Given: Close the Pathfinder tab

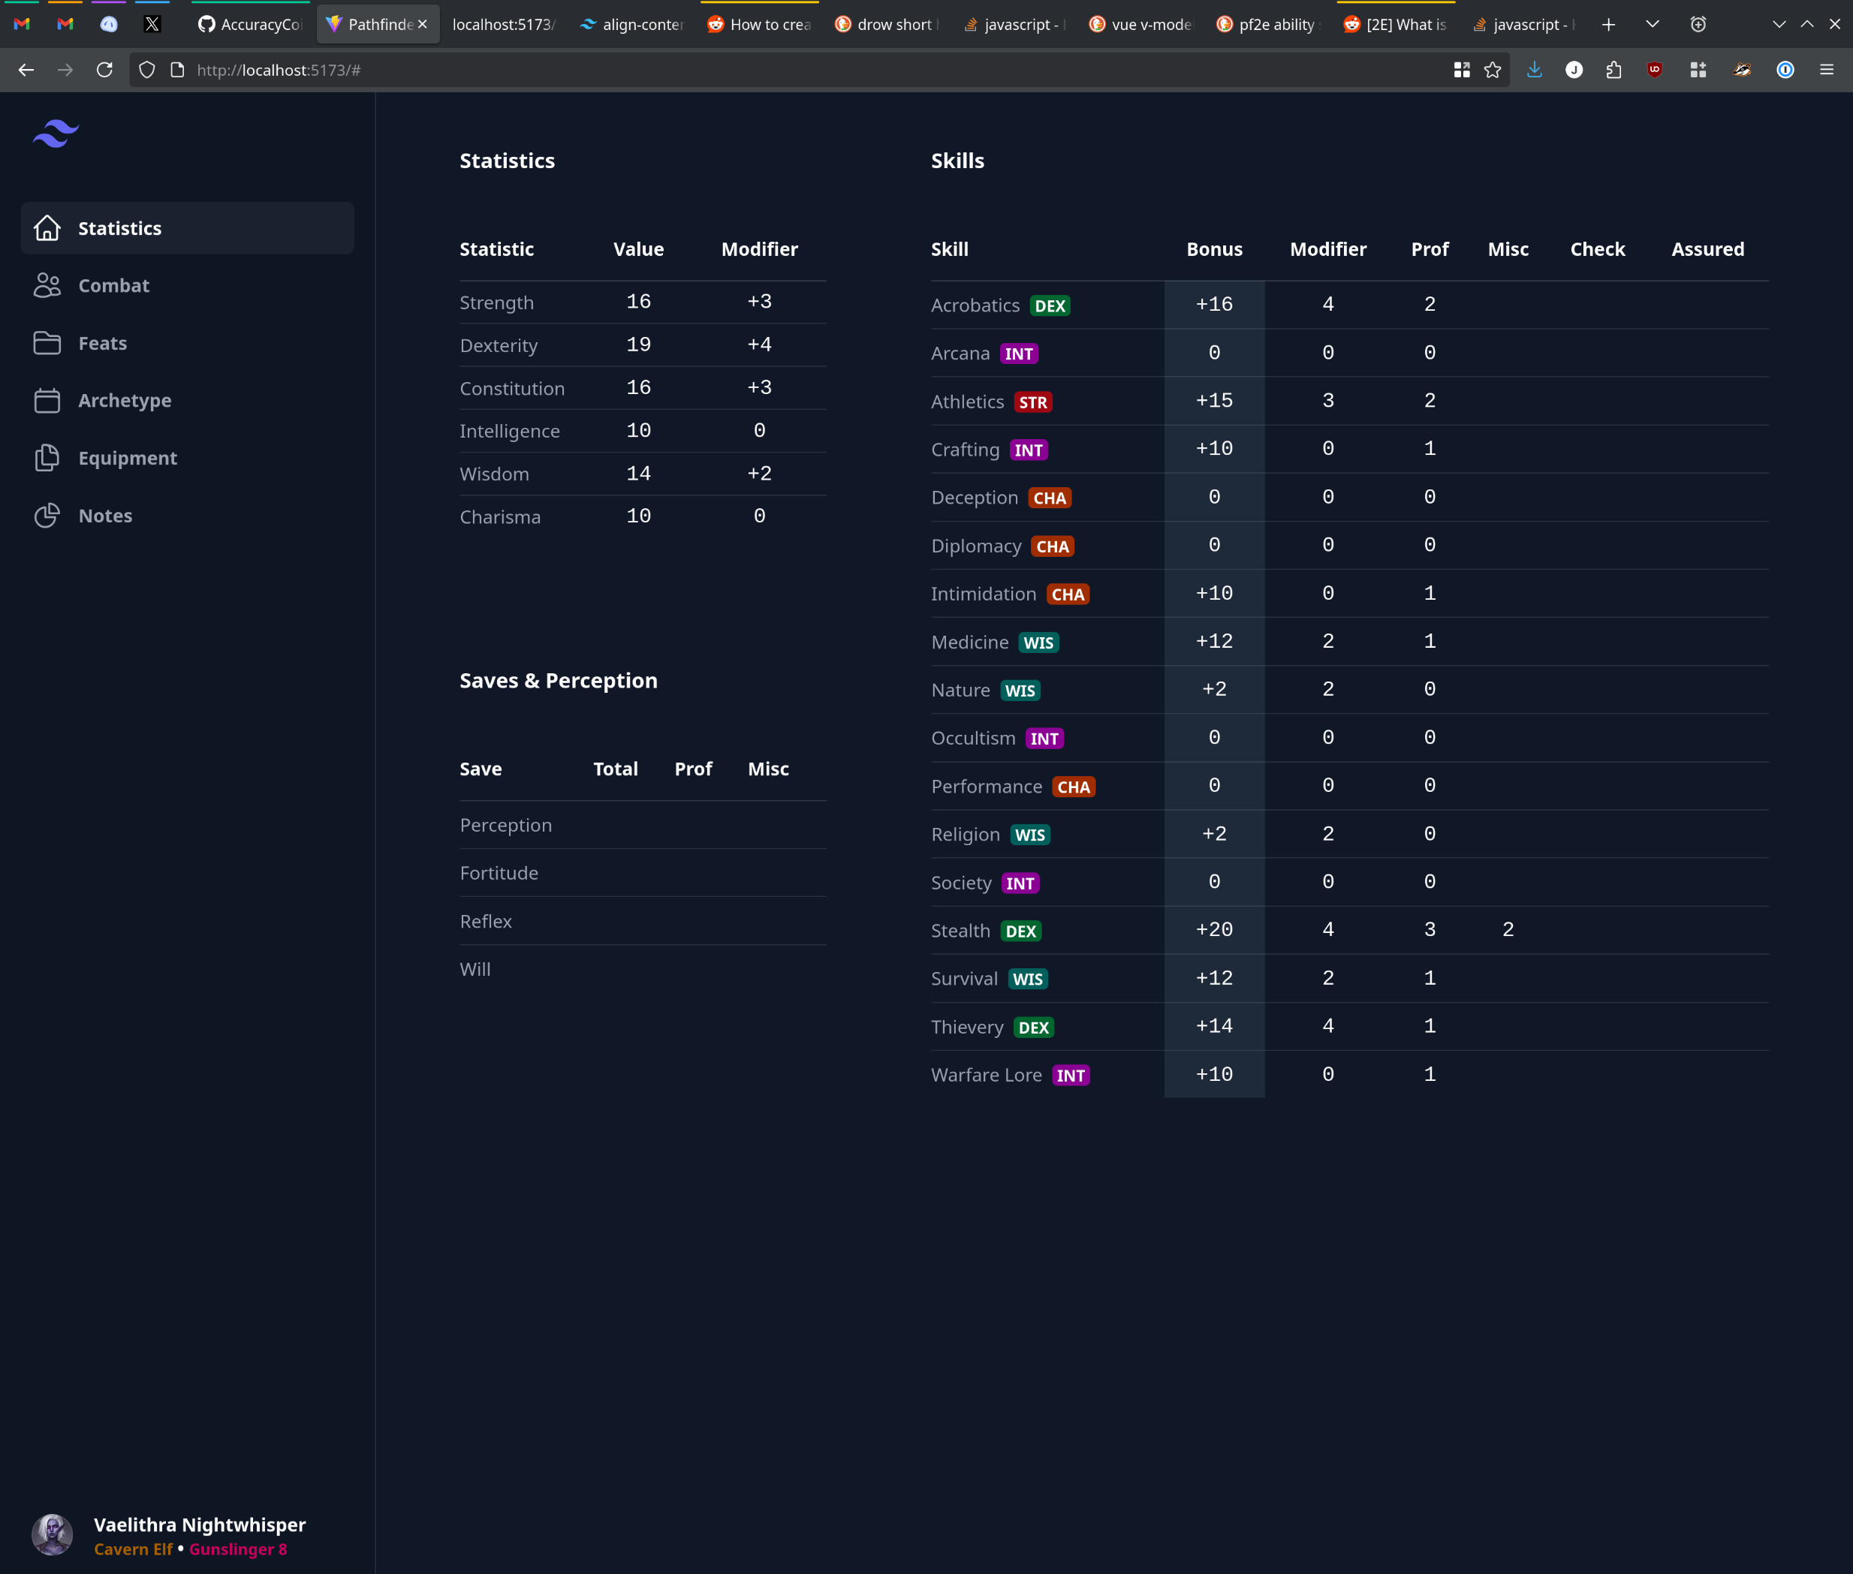Looking at the screenshot, I should point(423,24).
